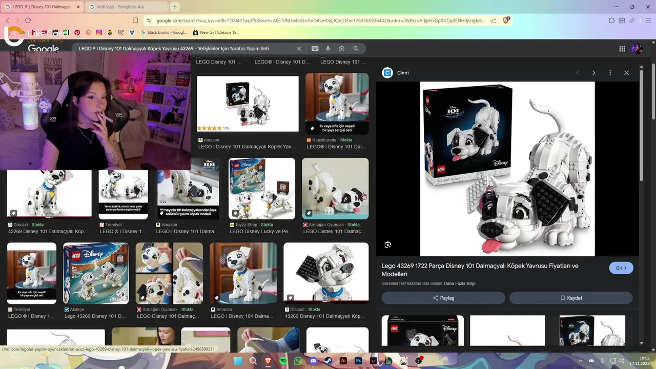
Task: Open a new browser tab
Action: 175,7
